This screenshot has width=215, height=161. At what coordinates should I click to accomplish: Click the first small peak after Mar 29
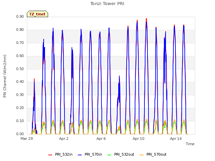(x=34, y=79)
